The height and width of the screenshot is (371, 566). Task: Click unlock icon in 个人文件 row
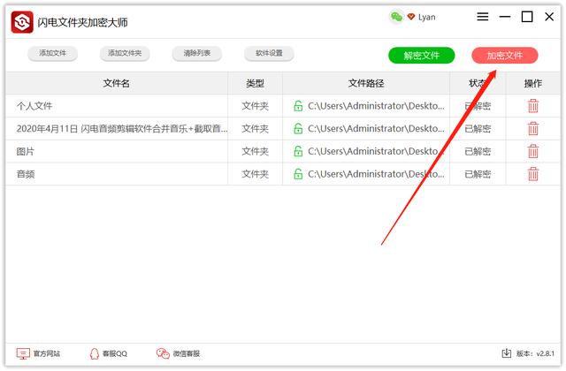click(x=298, y=106)
